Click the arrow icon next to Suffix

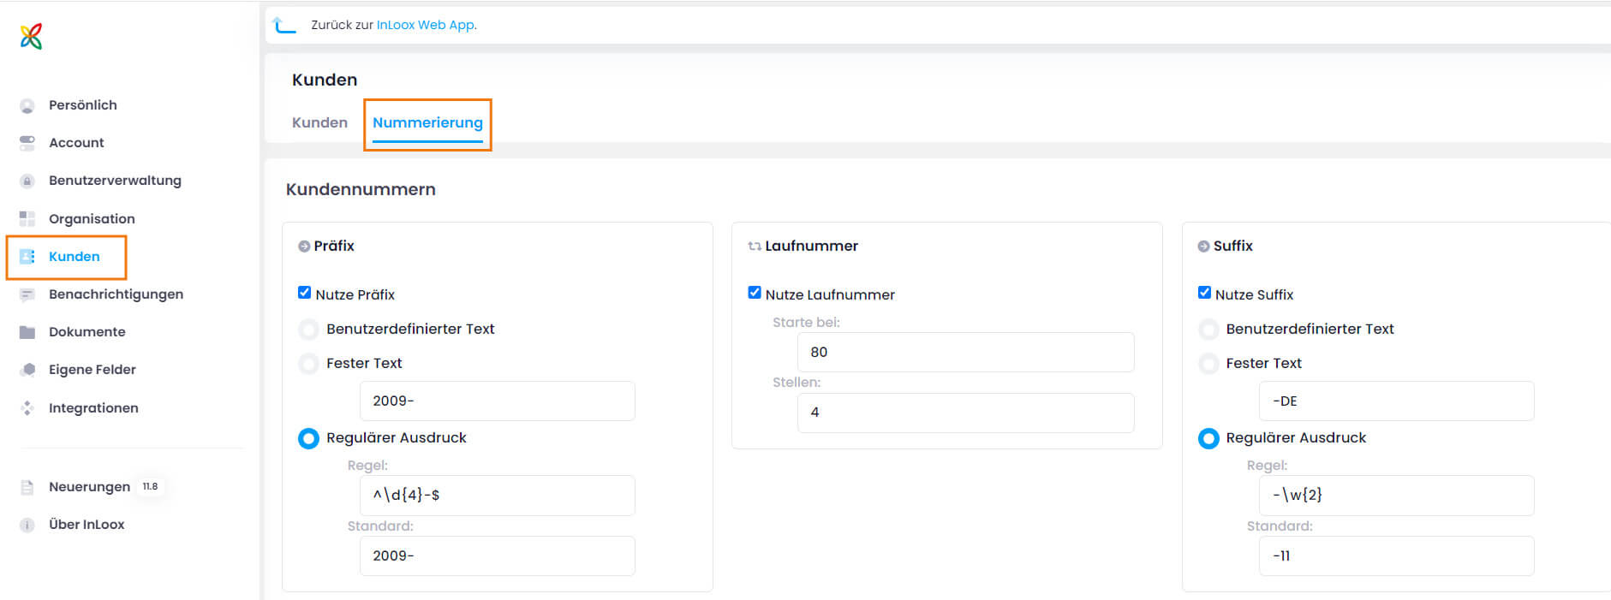pyautogui.click(x=1203, y=247)
